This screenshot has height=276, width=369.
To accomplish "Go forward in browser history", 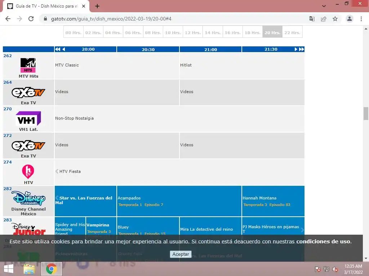I will click(x=19, y=19).
